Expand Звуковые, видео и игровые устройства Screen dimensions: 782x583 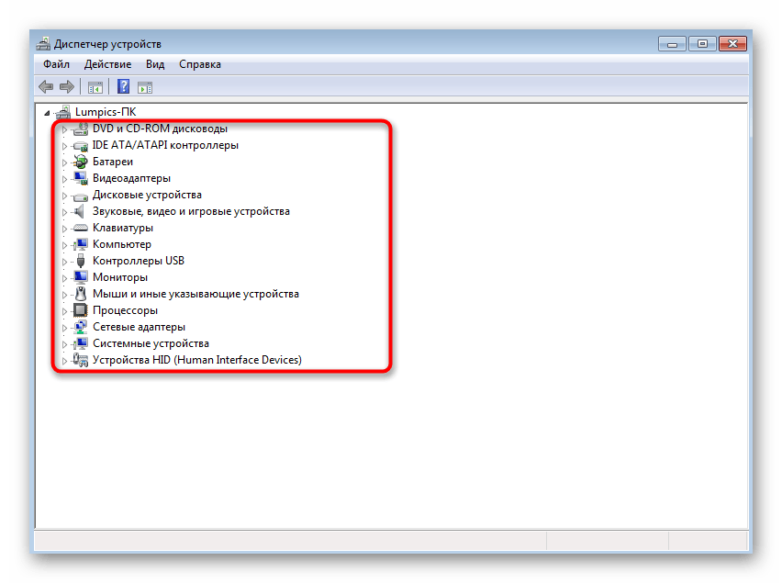pyautogui.click(x=64, y=212)
